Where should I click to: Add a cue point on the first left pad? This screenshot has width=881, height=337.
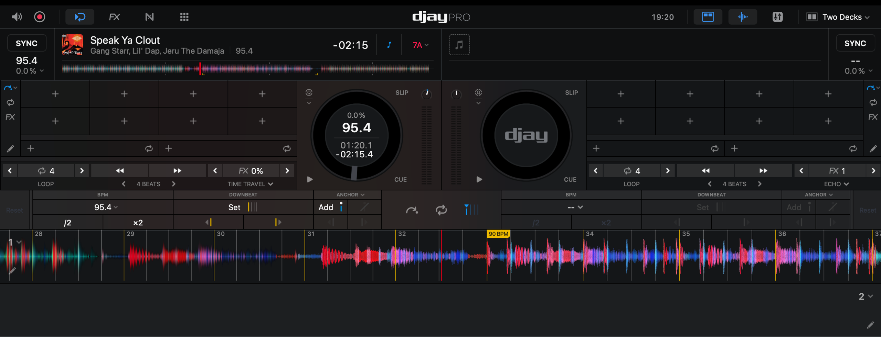[55, 94]
